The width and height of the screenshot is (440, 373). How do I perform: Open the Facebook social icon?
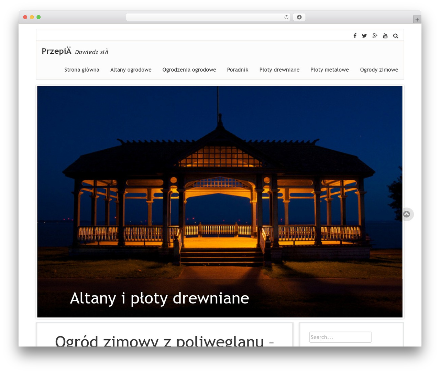[x=355, y=36]
